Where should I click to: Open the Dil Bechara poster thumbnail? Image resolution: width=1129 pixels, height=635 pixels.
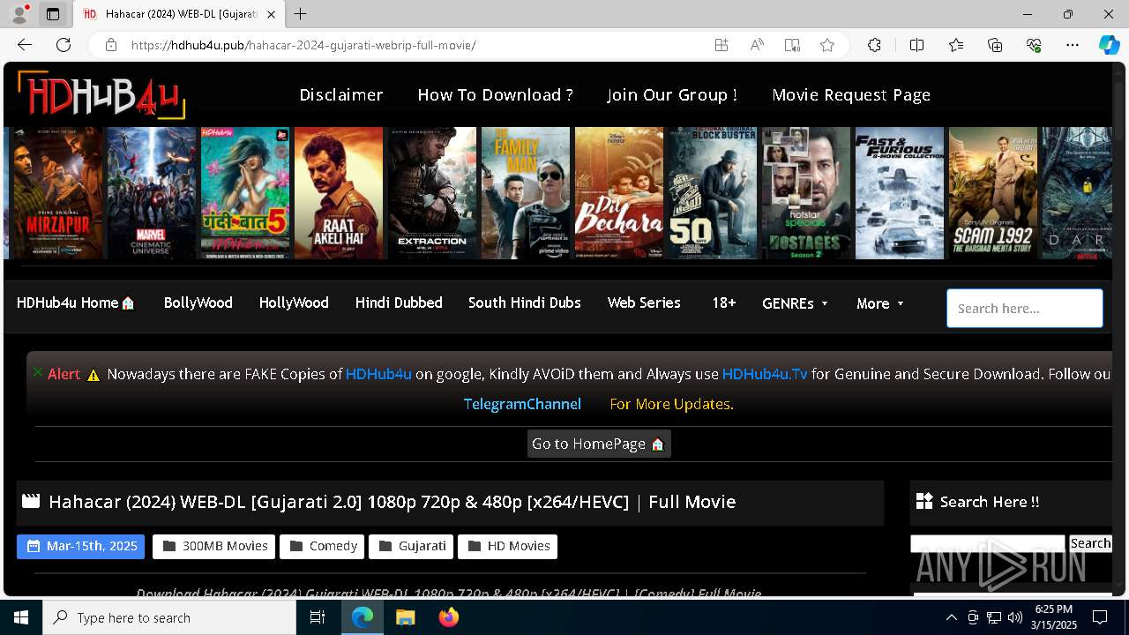click(x=619, y=193)
